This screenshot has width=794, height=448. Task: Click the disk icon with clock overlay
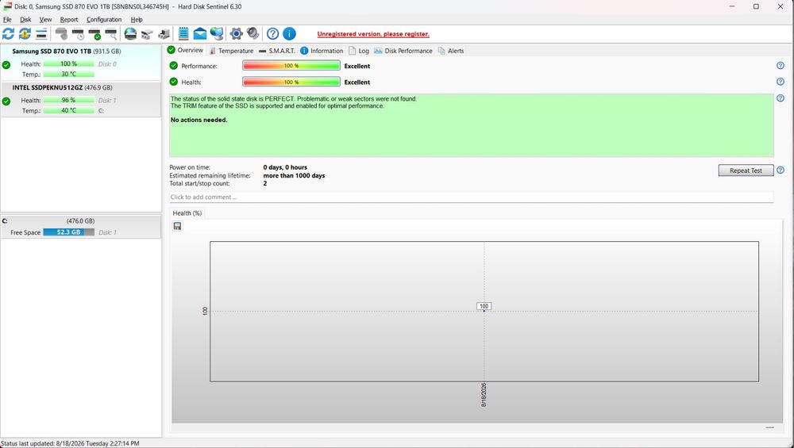click(x=78, y=34)
